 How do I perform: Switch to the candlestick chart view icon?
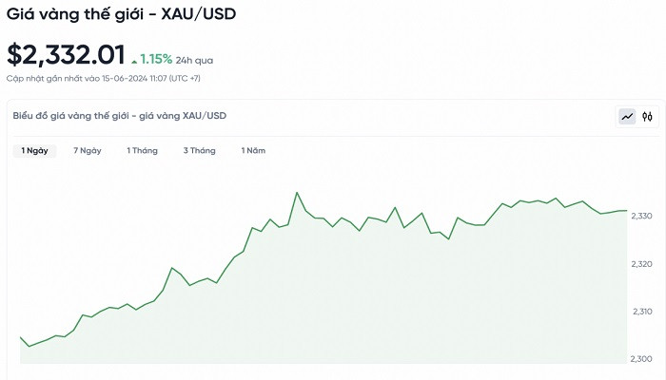[x=647, y=117]
